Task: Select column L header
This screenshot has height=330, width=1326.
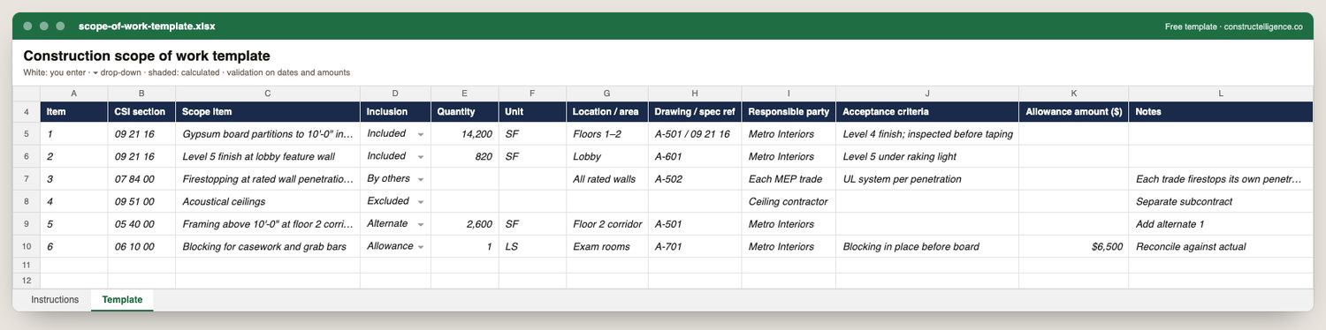Action: point(1221,93)
